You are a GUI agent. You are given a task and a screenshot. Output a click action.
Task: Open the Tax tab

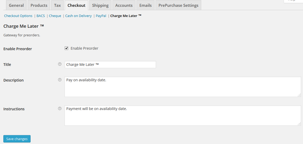point(57,5)
